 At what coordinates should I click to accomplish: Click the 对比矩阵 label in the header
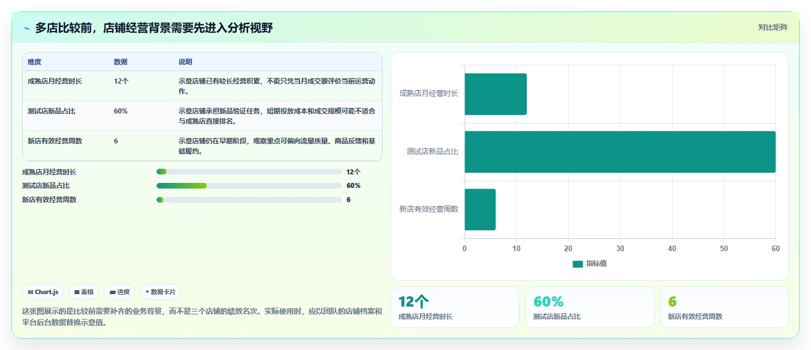773,27
